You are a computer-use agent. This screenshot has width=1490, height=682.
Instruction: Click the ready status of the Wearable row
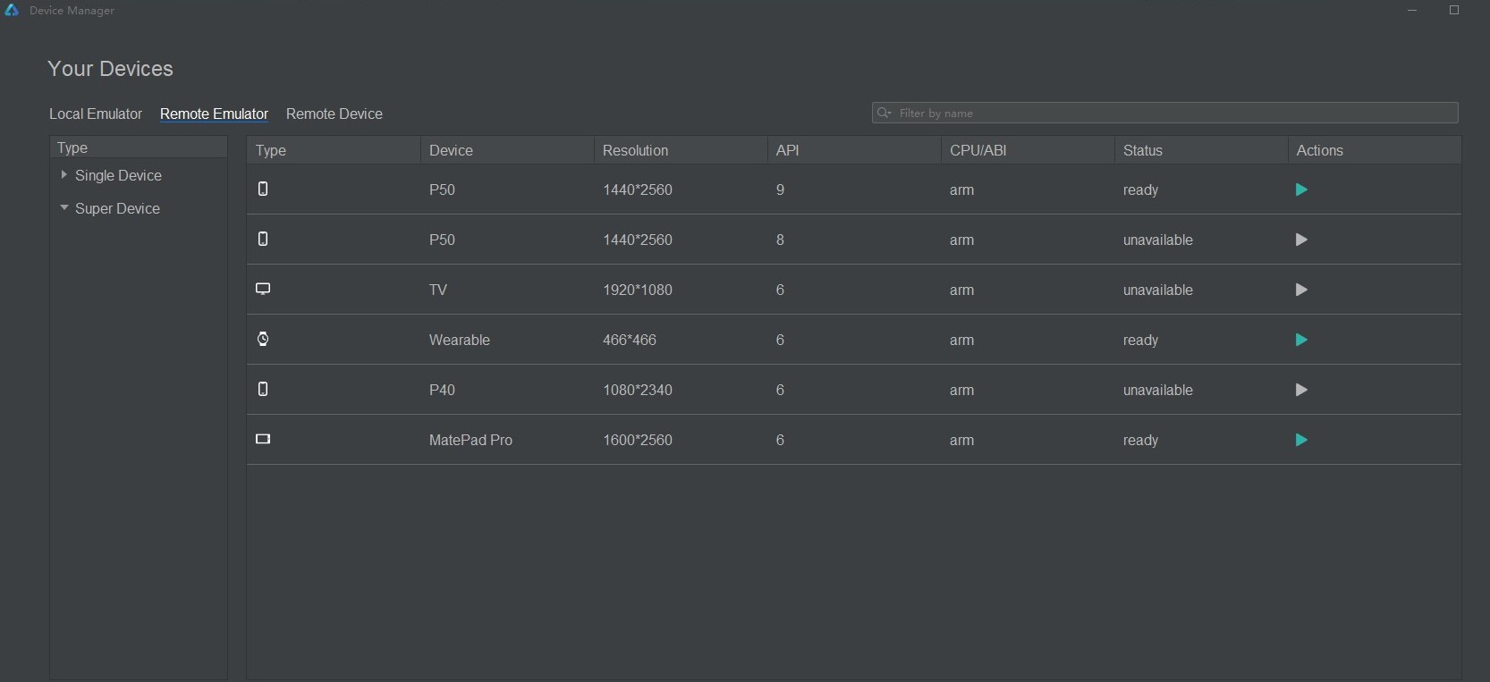(x=1140, y=340)
